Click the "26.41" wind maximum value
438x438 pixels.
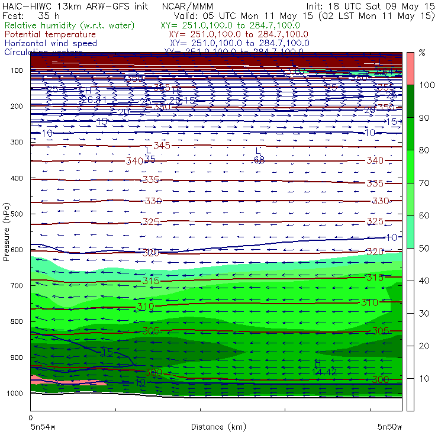click(93, 99)
